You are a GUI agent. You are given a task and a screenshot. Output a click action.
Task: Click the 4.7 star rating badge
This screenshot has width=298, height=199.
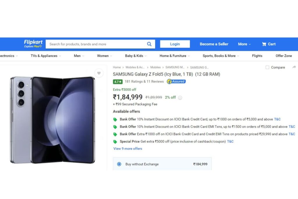click(118, 82)
